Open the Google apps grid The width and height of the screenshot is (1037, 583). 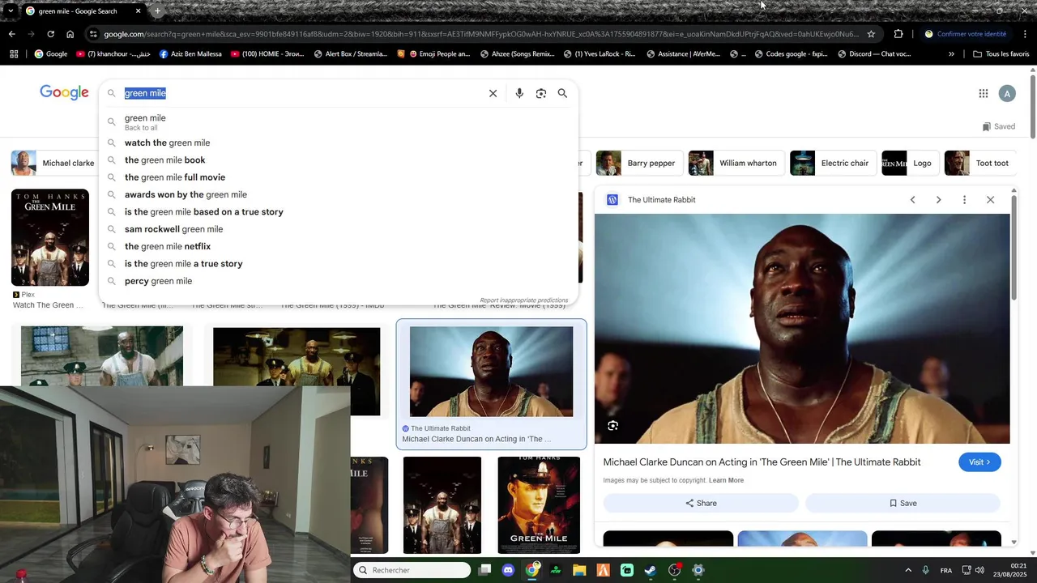pos(983,93)
